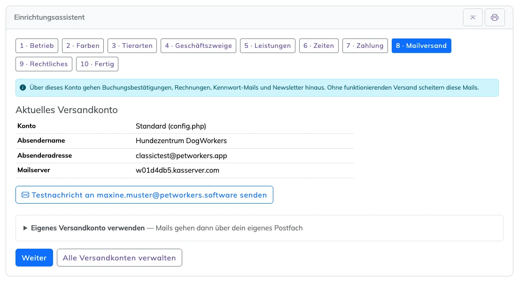Go to step 1 · Betrieb
519x282 pixels.
[x=37, y=46]
